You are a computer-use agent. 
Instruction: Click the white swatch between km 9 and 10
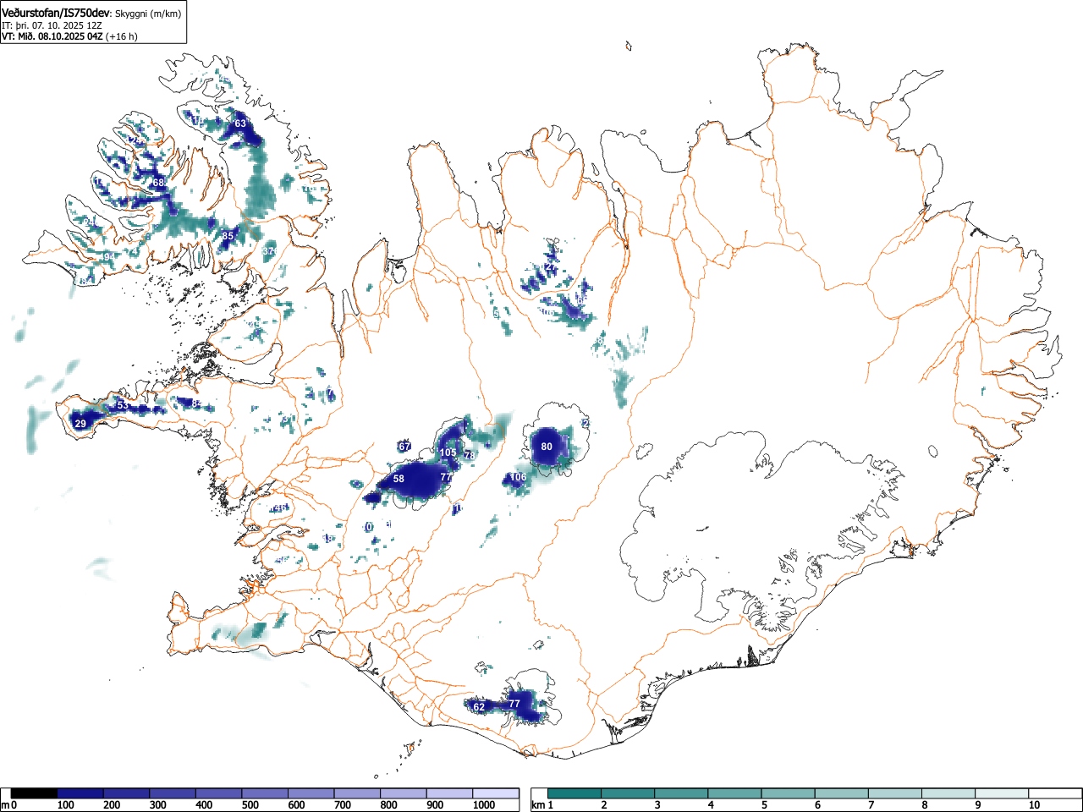[1002, 793]
